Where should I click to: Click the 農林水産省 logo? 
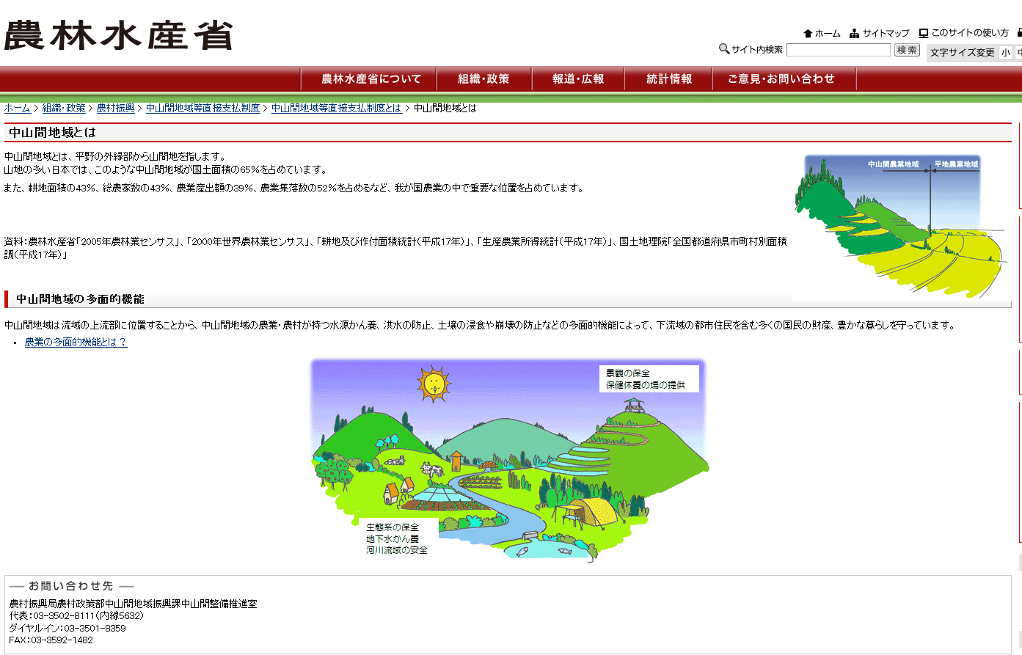pos(118,35)
